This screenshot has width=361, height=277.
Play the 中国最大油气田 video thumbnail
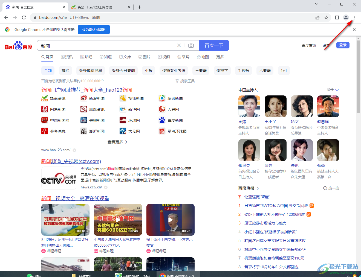[x=118, y=220]
